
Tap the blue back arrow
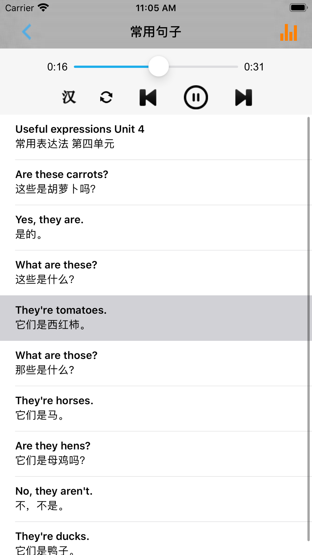point(27,32)
